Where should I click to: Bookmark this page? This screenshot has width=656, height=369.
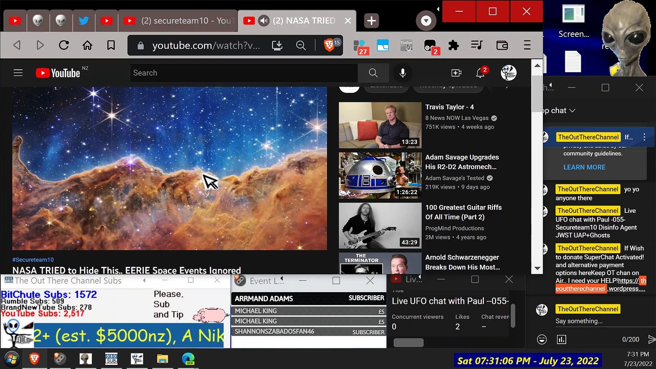111,45
